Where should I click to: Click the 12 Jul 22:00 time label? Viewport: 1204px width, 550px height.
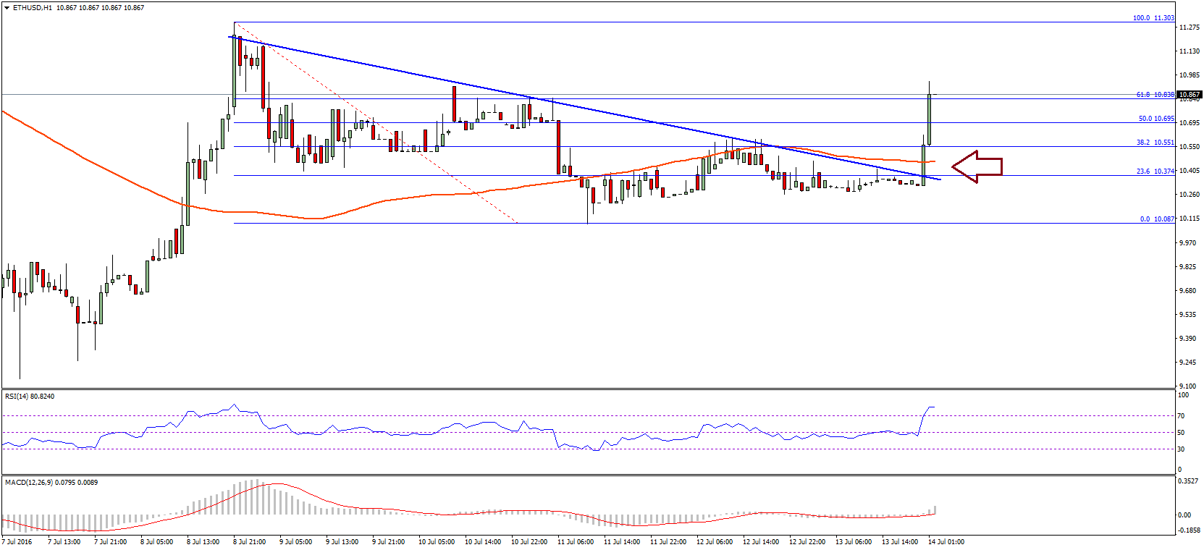click(807, 542)
